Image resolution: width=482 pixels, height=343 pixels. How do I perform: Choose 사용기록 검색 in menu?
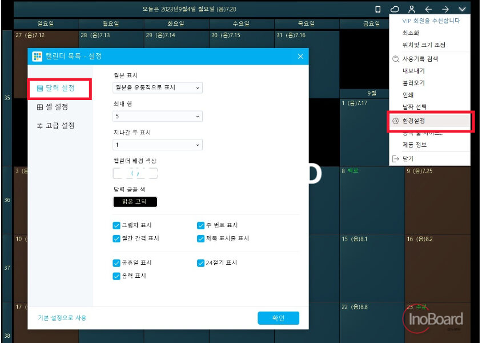coord(420,59)
